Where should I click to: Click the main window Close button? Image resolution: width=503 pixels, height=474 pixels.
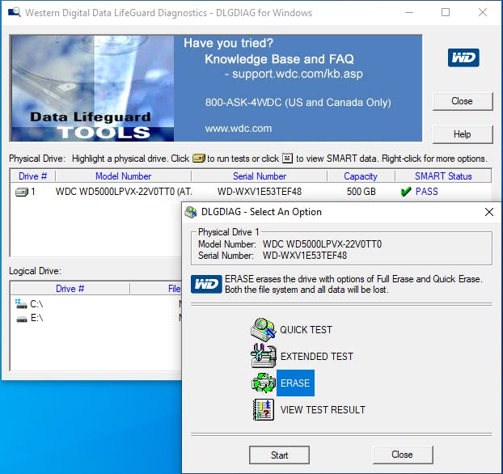pyautogui.click(x=462, y=101)
